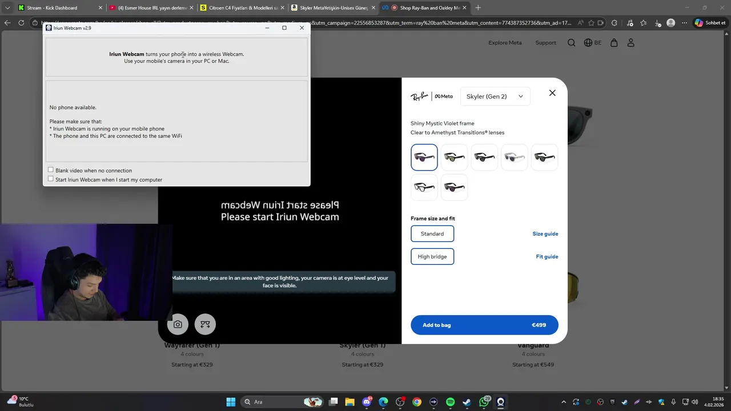The height and width of the screenshot is (411, 731).
Task: Click Task View icon on taskbar
Action: point(334,402)
